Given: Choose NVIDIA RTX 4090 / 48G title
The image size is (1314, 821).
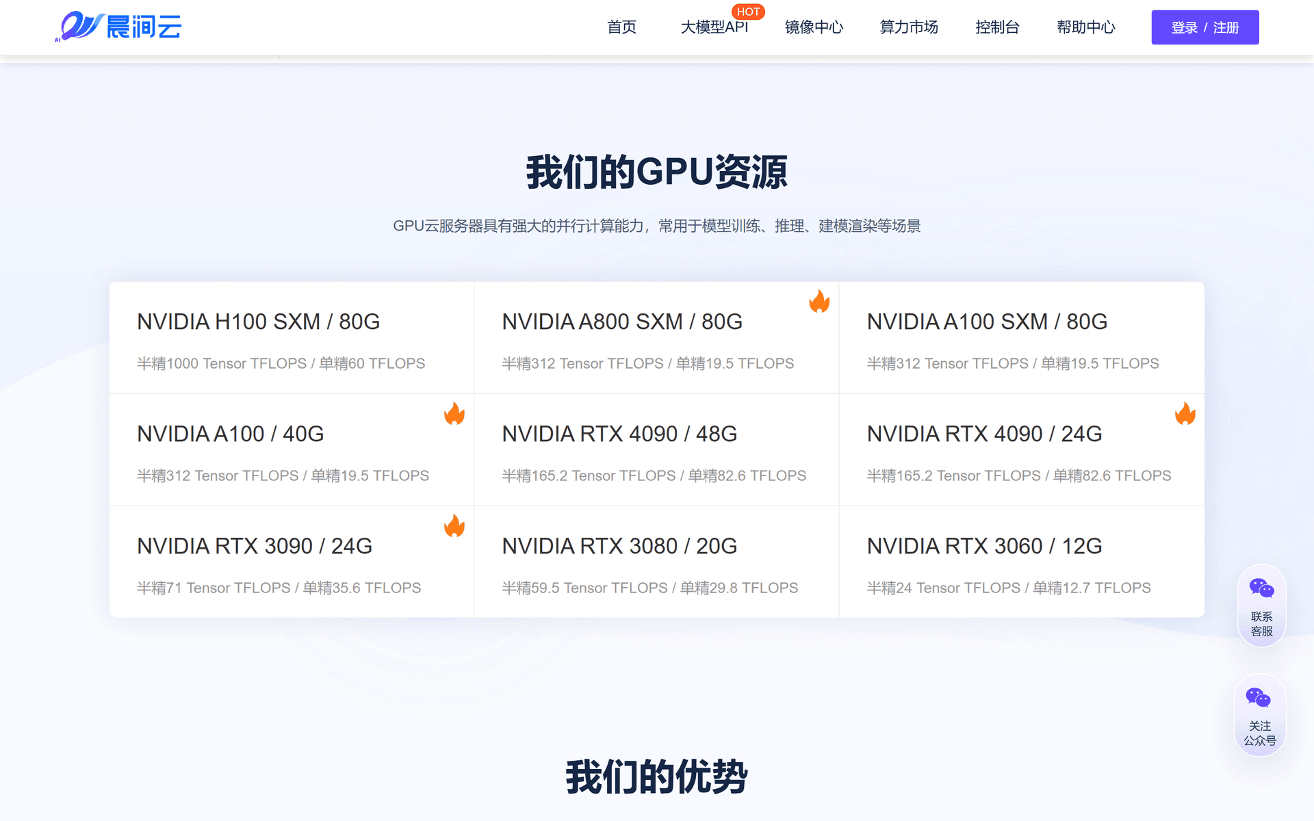Looking at the screenshot, I should click(619, 434).
